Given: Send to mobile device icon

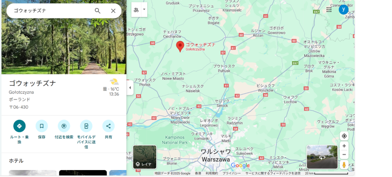Looking at the screenshot, I should [x=86, y=126].
